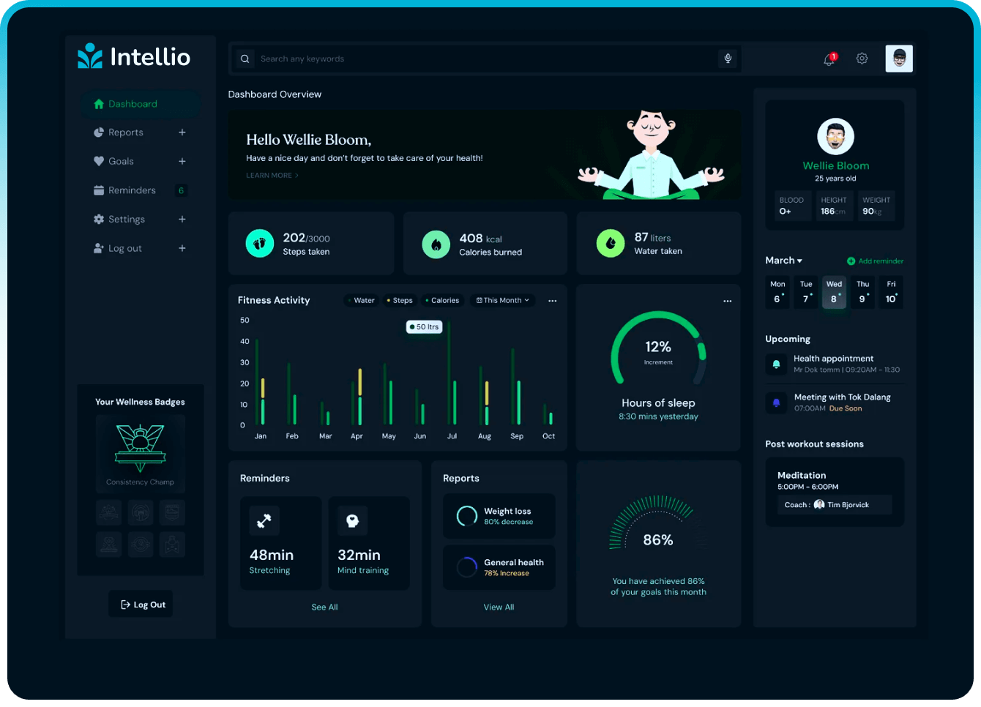
Task: Open the This Month dropdown
Action: (x=502, y=300)
